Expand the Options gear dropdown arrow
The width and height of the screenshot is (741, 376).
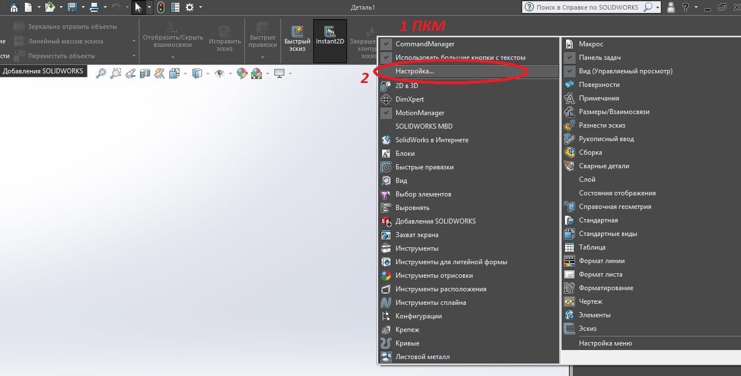tap(200, 7)
